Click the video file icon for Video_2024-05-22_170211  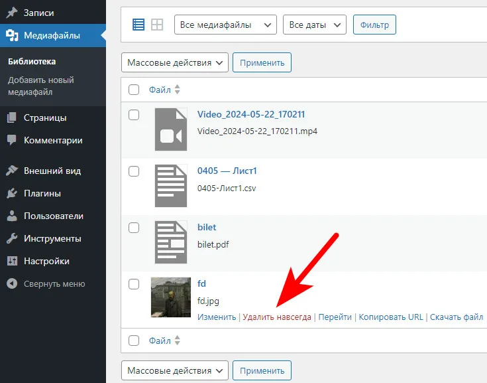(x=171, y=129)
